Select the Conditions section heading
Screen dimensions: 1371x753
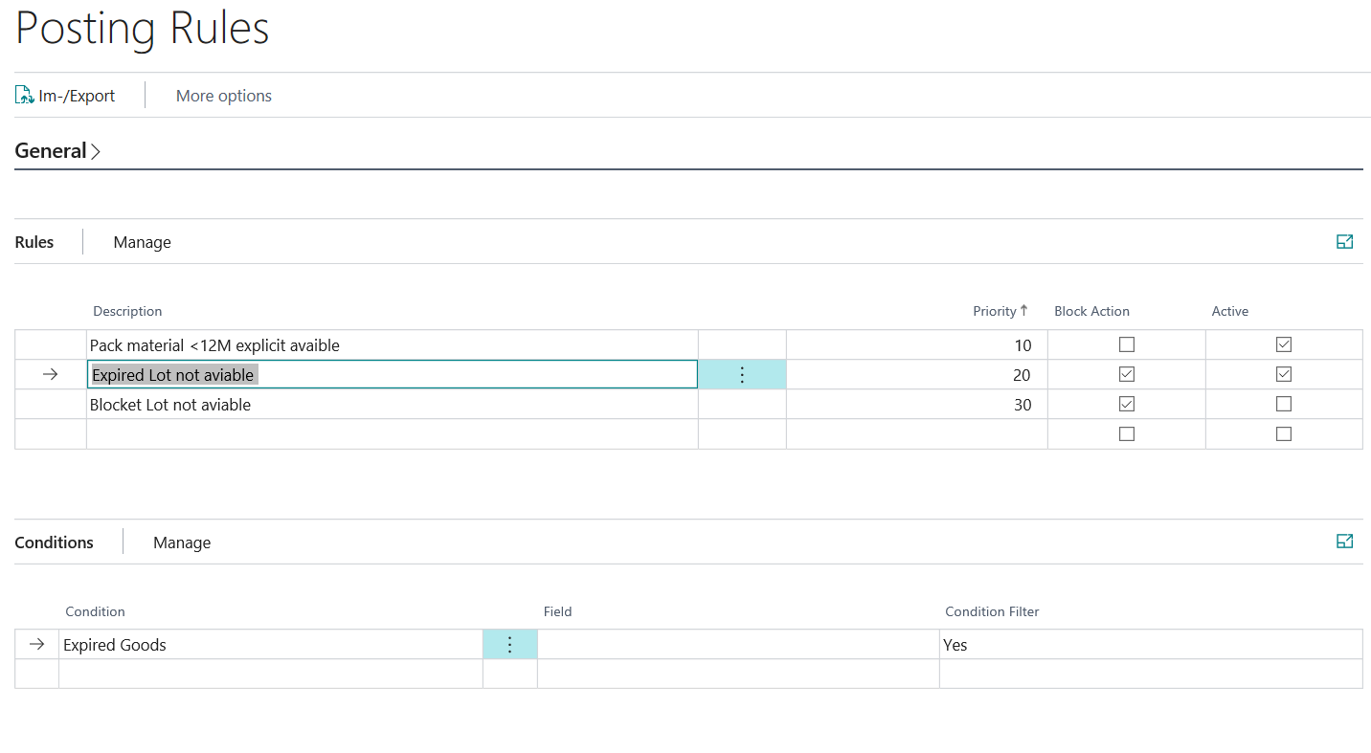tap(55, 543)
